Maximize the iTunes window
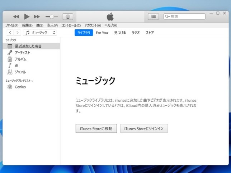Image resolution: width=231 pixels, height=173 pixels. tap(218, 13)
